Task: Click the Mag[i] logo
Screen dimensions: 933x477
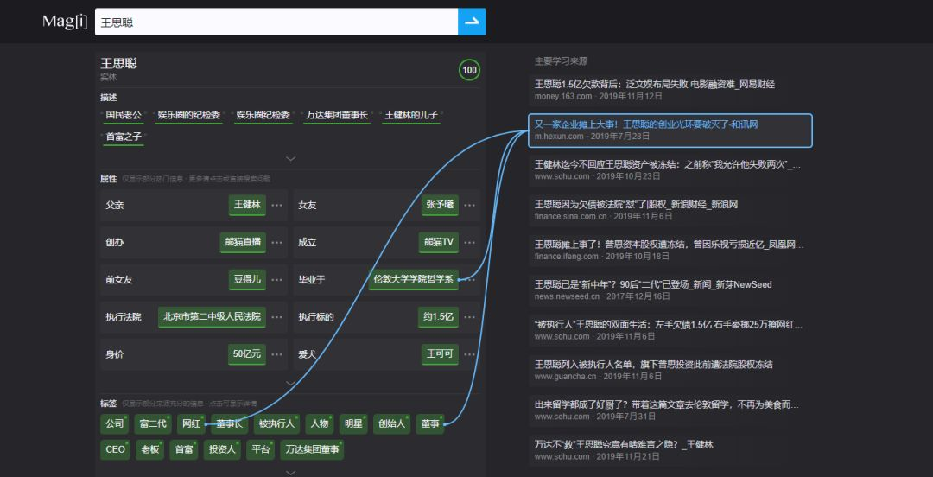Action: click(64, 22)
